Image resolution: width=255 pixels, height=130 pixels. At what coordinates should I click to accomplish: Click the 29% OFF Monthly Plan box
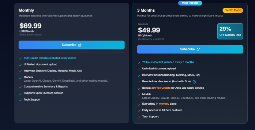click(x=230, y=32)
